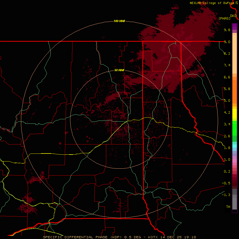Pick the pink segment of the color bar
Image resolution: width=239 pixels, height=239 pixels.
tap(234, 161)
